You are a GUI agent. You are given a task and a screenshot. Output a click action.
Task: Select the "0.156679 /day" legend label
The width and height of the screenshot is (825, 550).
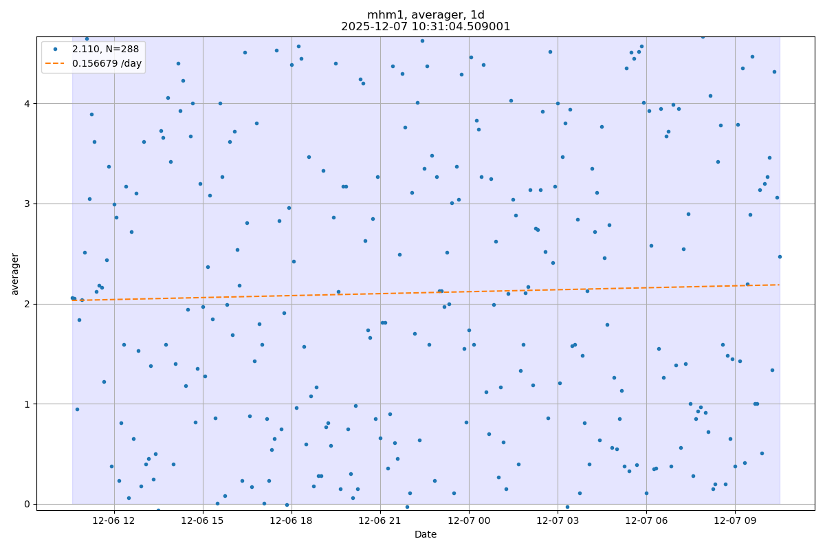(x=106, y=63)
